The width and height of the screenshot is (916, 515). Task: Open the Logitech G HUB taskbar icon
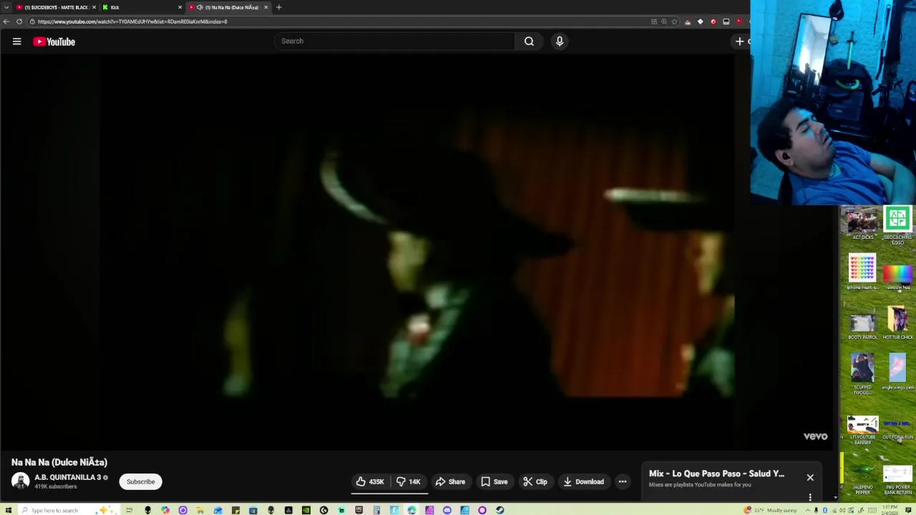click(x=323, y=510)
